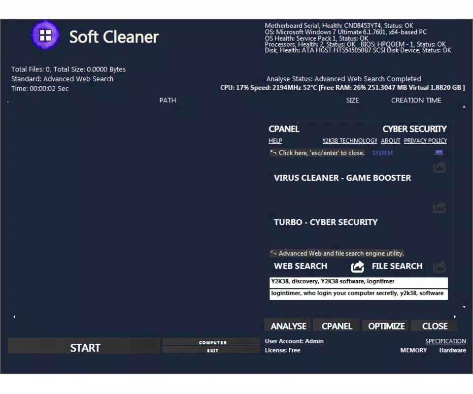The image size is (473, 394).
Task: Click the Soft Cleaner purple logo icon
Action: 45,35
